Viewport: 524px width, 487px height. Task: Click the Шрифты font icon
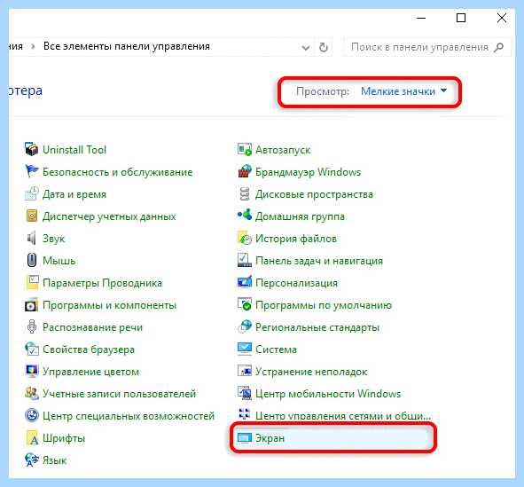(x=32, y=438)
